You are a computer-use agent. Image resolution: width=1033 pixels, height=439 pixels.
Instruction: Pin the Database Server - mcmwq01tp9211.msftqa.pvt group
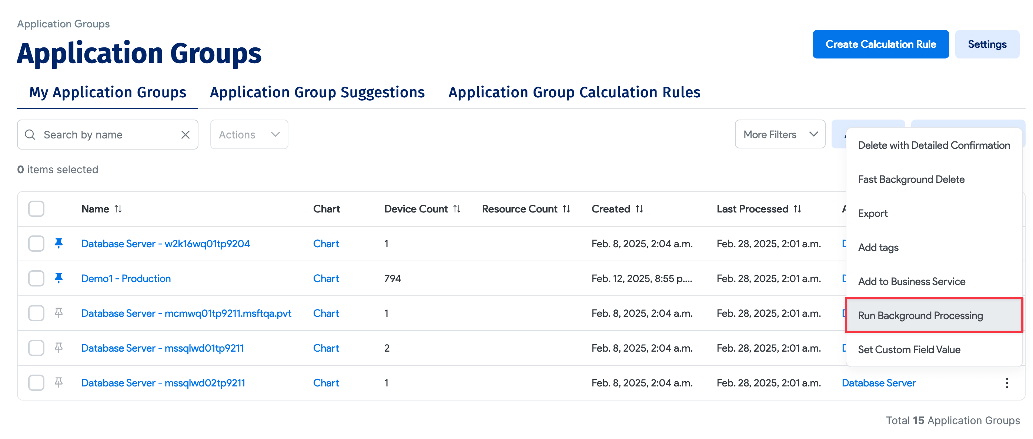click(x=58, y=313)
